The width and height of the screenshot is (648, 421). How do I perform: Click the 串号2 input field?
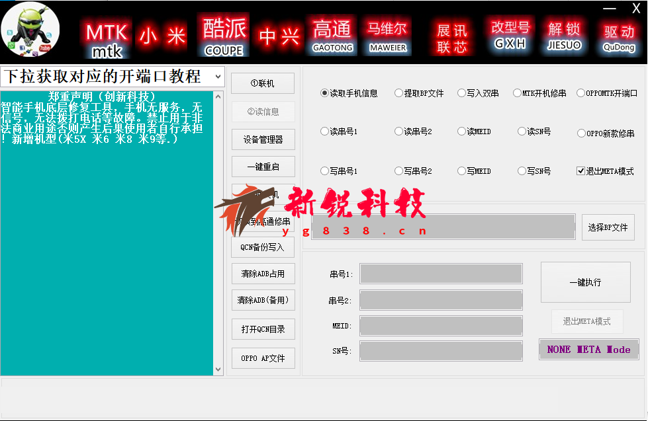441,300
